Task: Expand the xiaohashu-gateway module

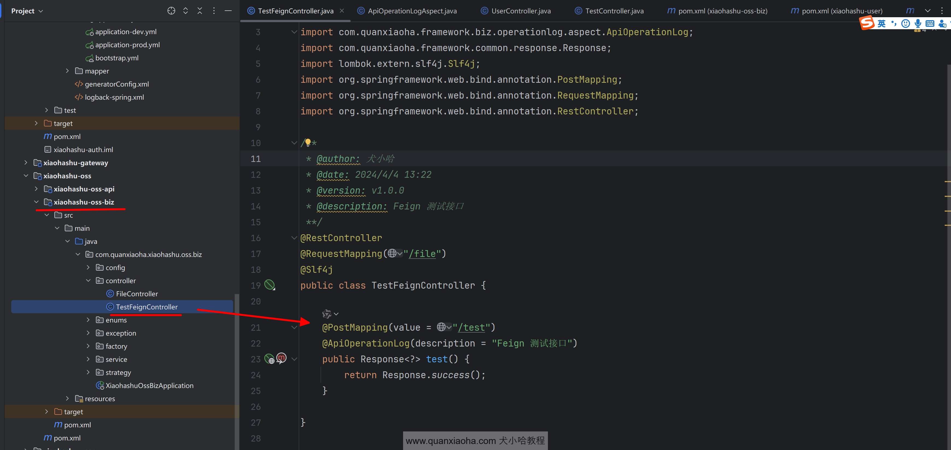Action: click(x=25, y=163)
